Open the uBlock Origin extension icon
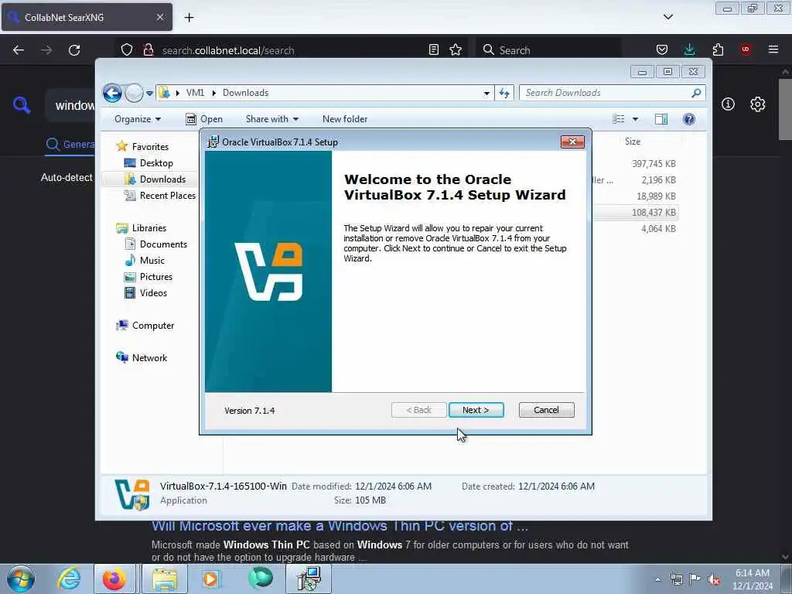The width and height of the screenshot is (792, 594). pos(746,49)
